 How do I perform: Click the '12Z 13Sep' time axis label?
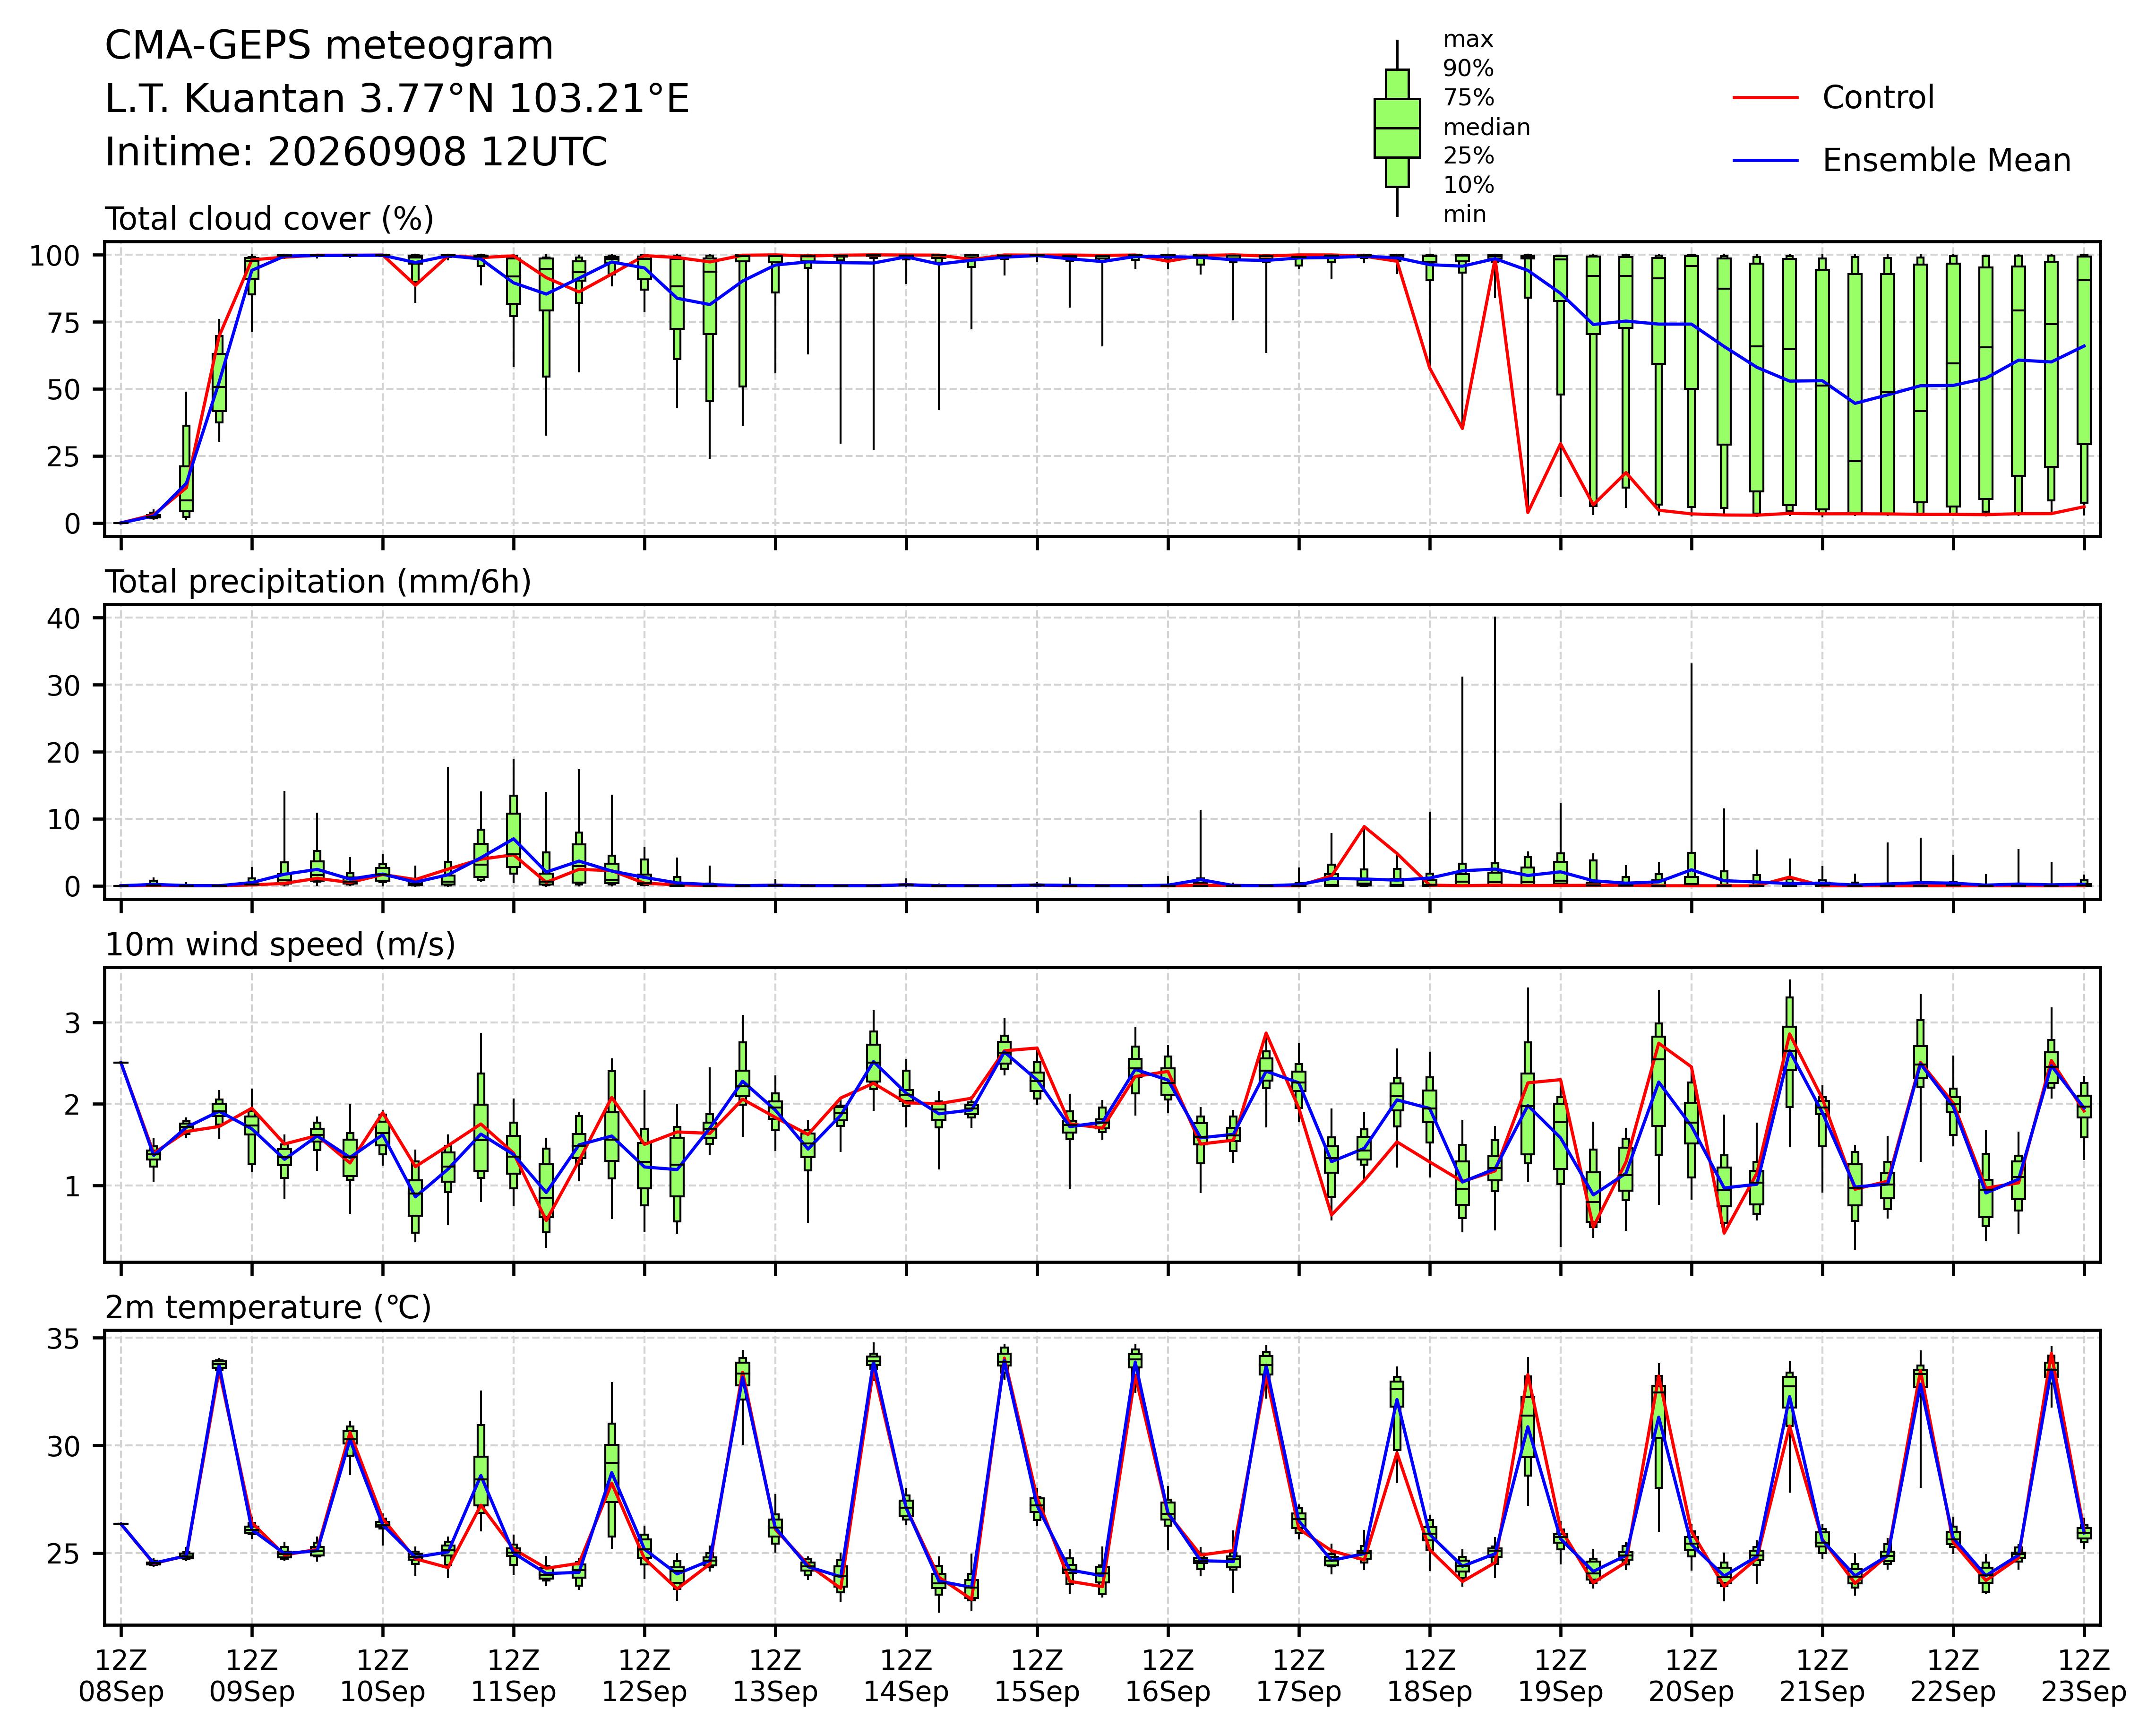pos(775,1677)
